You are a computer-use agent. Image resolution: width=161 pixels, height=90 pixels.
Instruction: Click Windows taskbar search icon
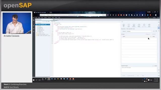pos(36,80)
